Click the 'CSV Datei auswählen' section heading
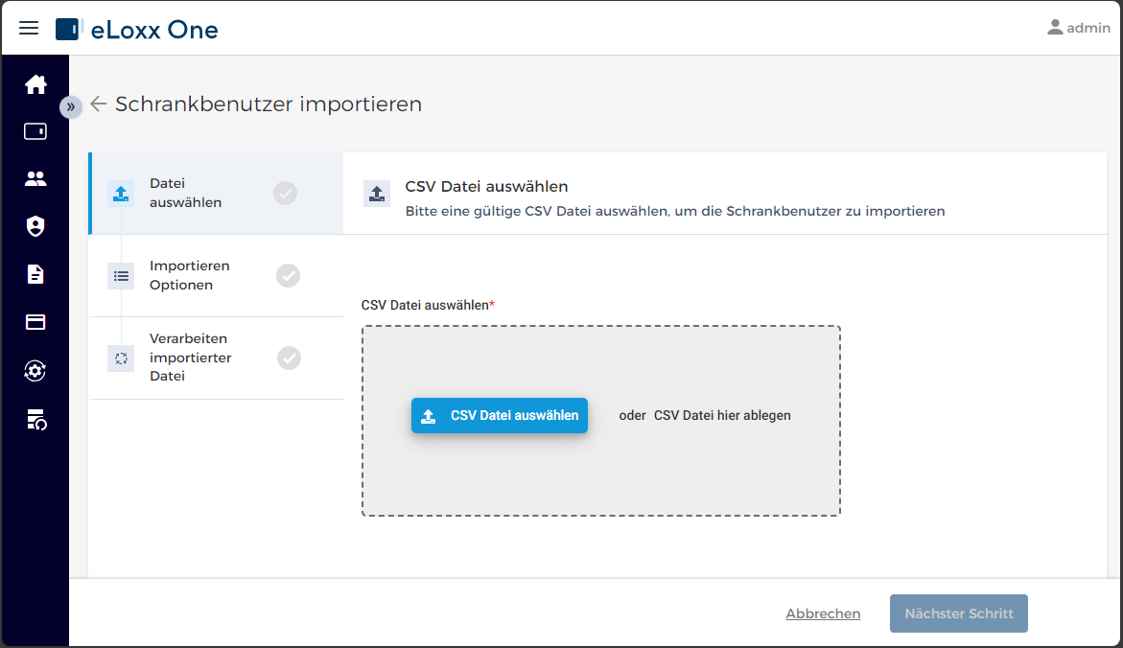 pos(486,186)
